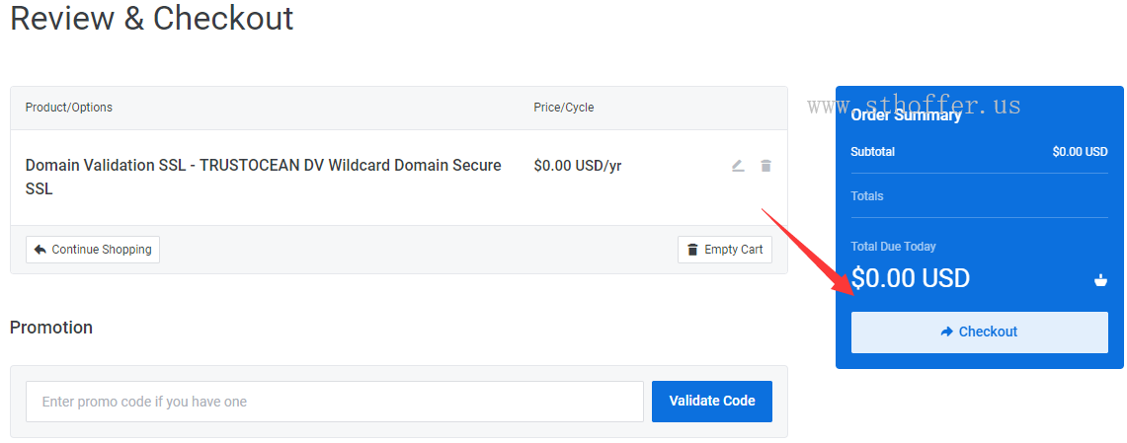1127x443 pixels.
Task: Click the Promotion section heading
Action: click(51, 328)
